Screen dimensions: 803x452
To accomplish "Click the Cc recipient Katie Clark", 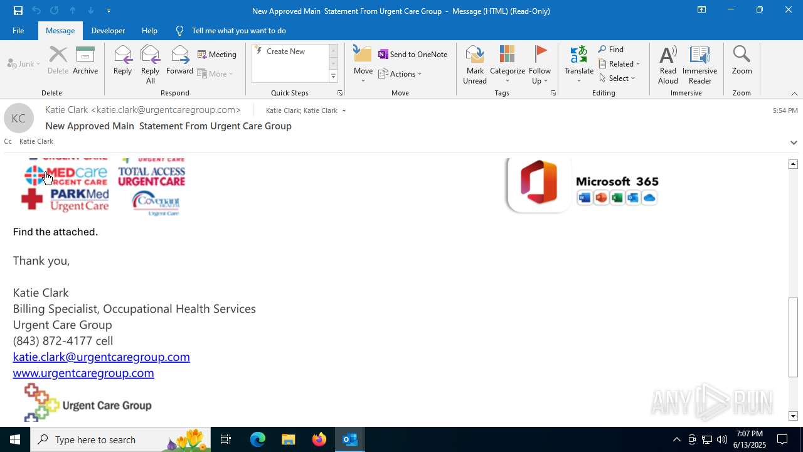I will (36, 141).
